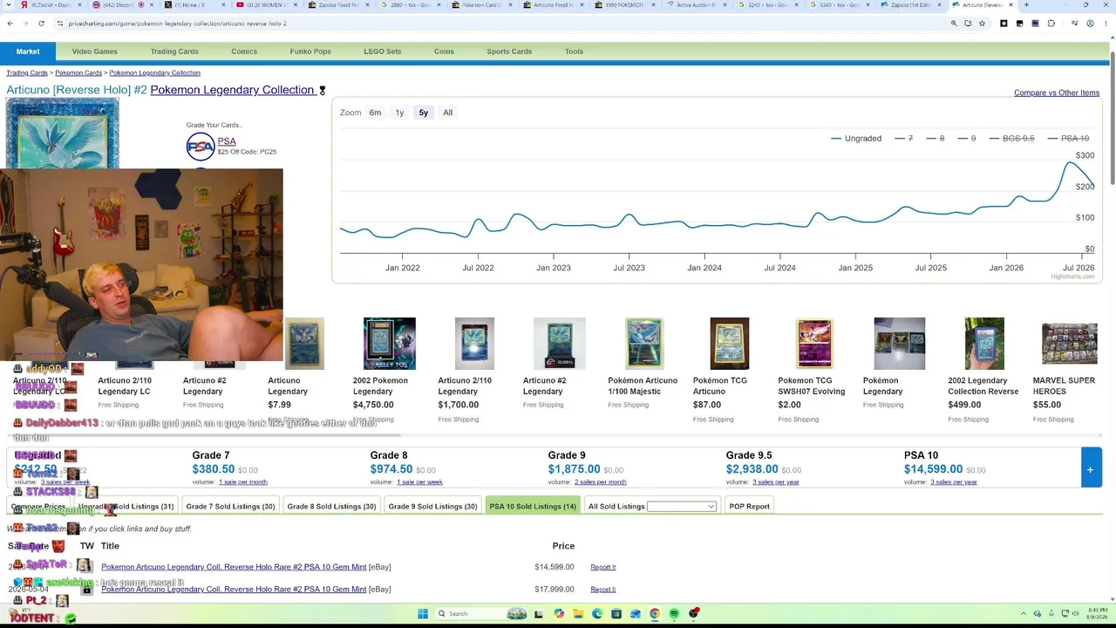Image resolution: width=1116 pixels, height=628 pixels.
Task: Open the Video Games menu
Action: [94, 51]
